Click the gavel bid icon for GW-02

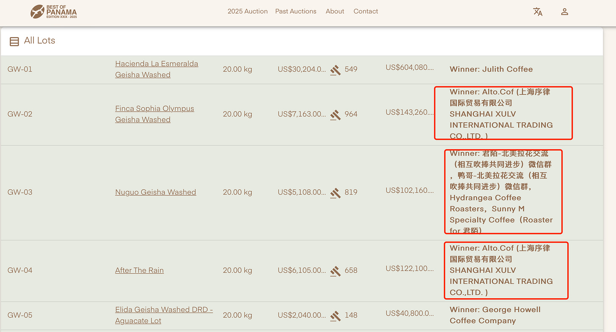pyautogui.click(x=335, y=115)
